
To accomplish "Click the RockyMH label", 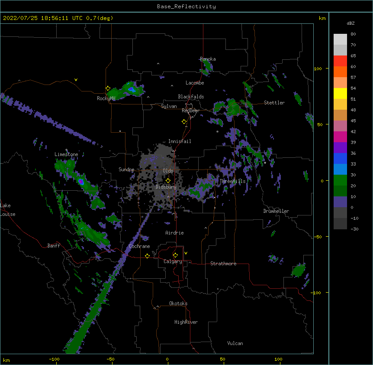I will coord(106,98).
